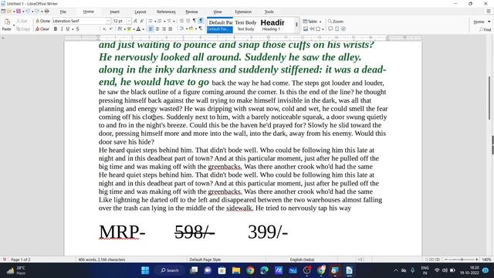This screenshot has width=494, height=278.
Task: Click the Cut button
Action: point(22,21)
